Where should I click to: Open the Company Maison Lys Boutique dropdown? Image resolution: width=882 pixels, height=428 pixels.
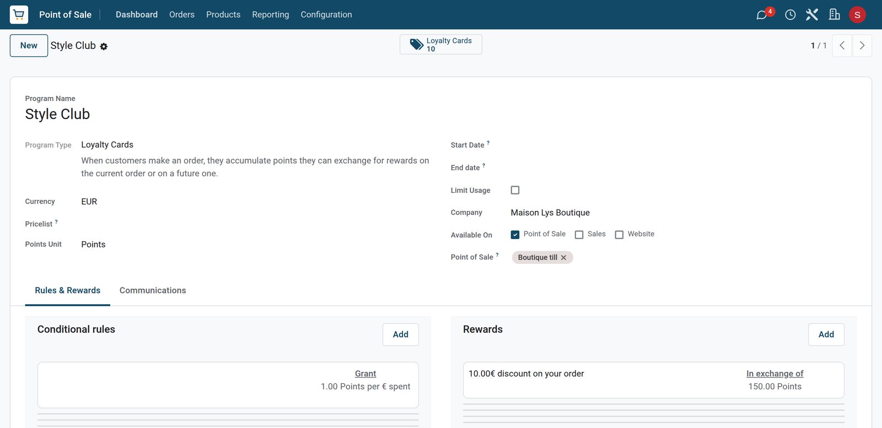click(x=684, y=213)
